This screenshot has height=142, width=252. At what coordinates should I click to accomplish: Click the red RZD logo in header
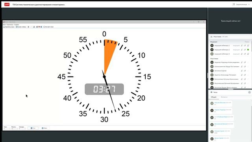coord(7,4)
